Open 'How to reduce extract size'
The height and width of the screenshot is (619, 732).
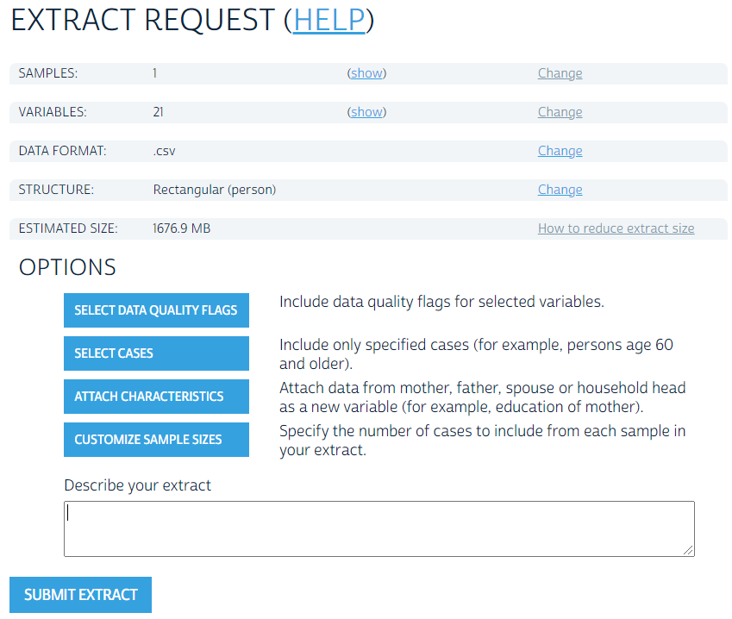pos(616,228)
